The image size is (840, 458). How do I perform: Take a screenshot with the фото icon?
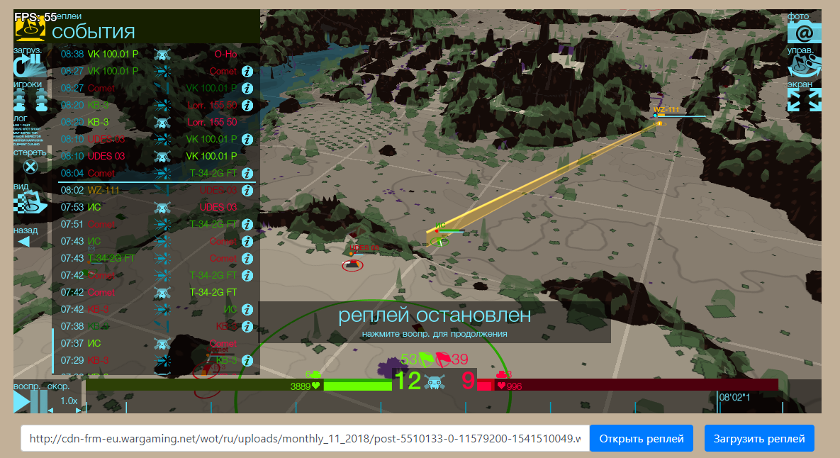(804, 33)
